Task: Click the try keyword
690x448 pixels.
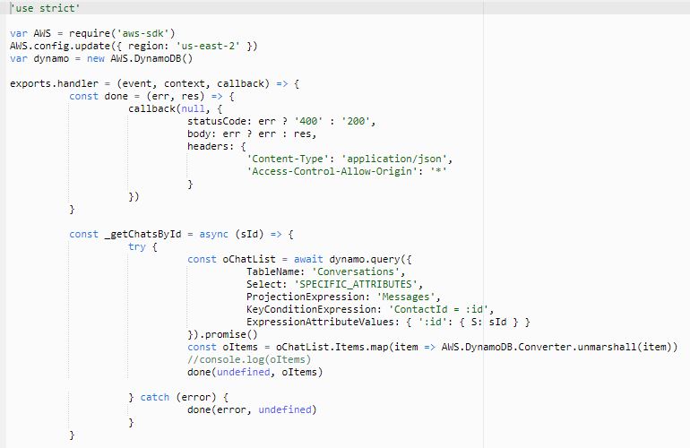Action: click(x=137, y=246)
